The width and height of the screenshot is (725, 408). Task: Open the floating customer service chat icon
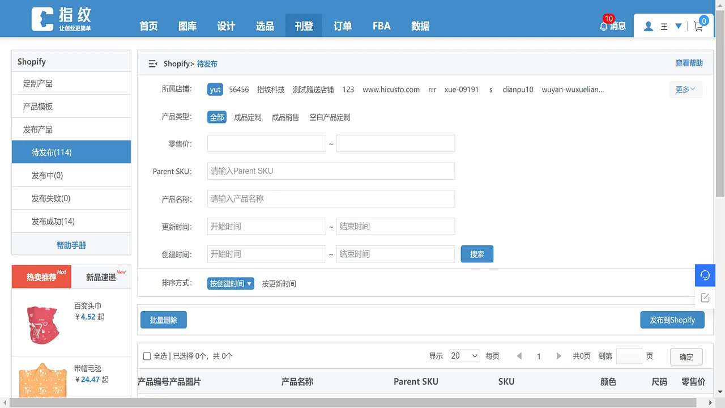click(x=705, y=275)
